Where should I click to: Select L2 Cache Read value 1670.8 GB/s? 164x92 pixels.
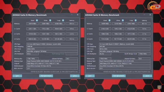pyautogui.click(x=33, y=34)
